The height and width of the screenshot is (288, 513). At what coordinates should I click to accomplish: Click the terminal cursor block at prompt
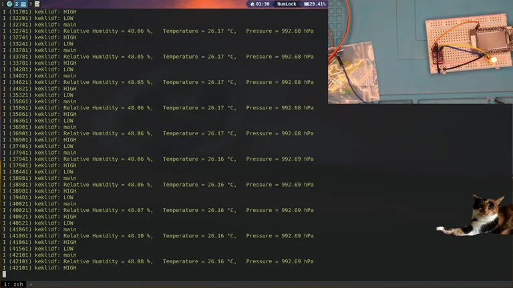pos(4,274)
